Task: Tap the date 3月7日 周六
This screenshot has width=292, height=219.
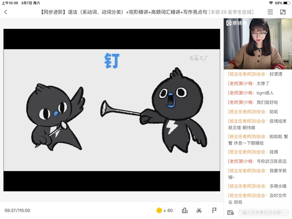Action: tap(31, 3)
